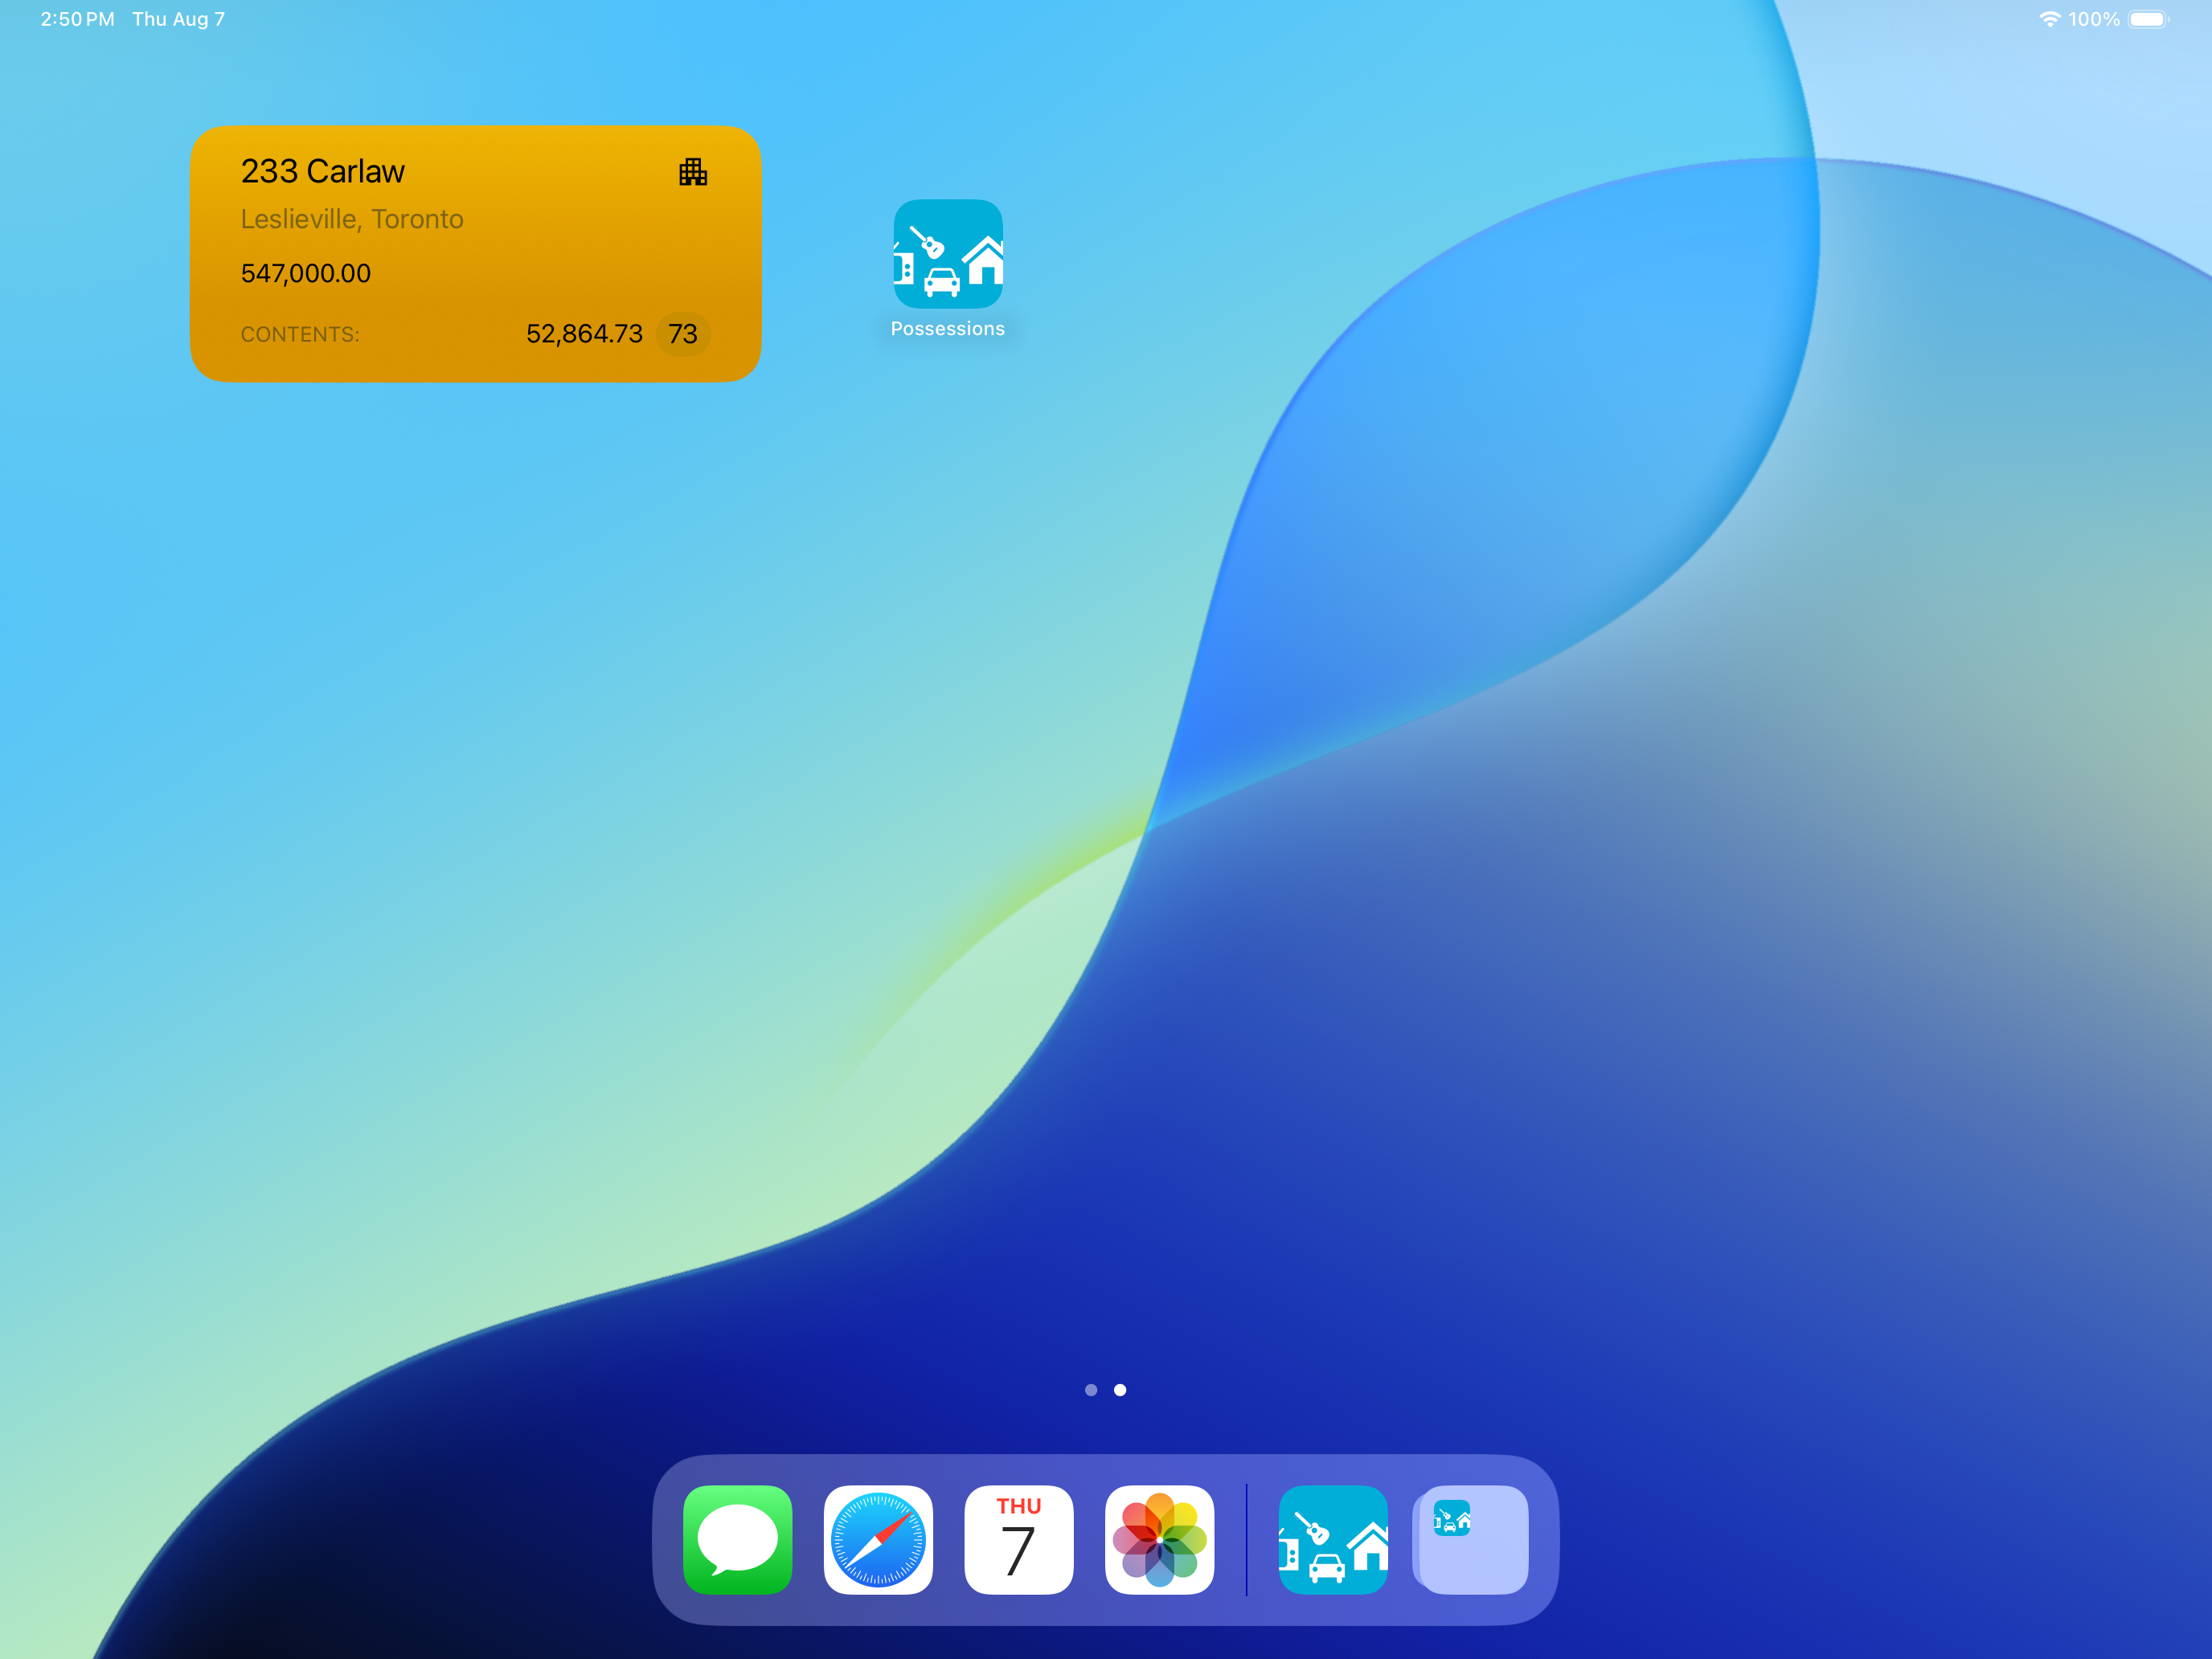Tap the Thu Aug 7 date
Viewport: 2212px width, 1659px height.
(x=179, y=19)
